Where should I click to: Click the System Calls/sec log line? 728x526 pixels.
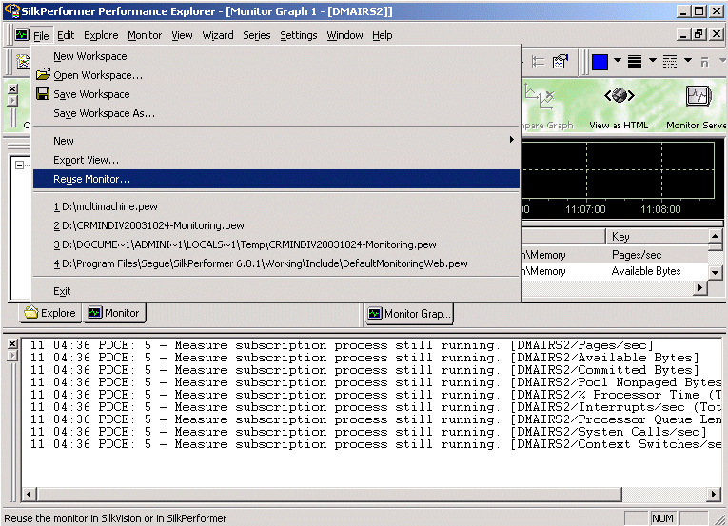368,432
